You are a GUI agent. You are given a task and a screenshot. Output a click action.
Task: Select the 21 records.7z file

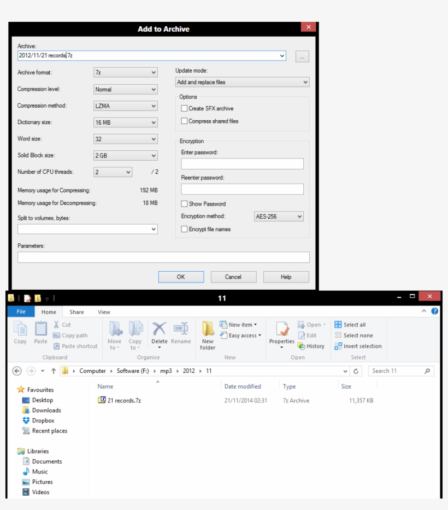coord(123,401)
